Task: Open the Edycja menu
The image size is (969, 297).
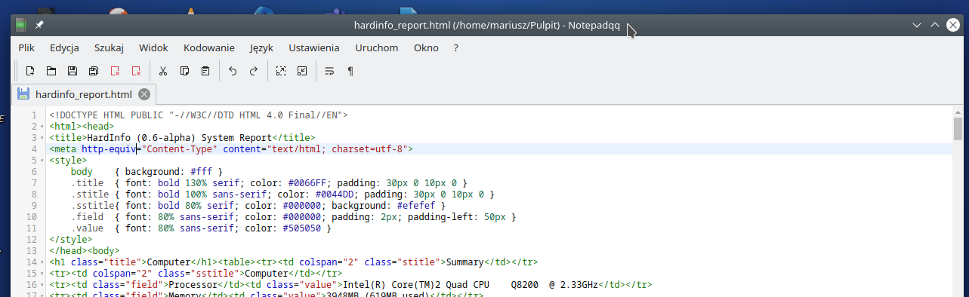Action: click(x=64, y=47)
